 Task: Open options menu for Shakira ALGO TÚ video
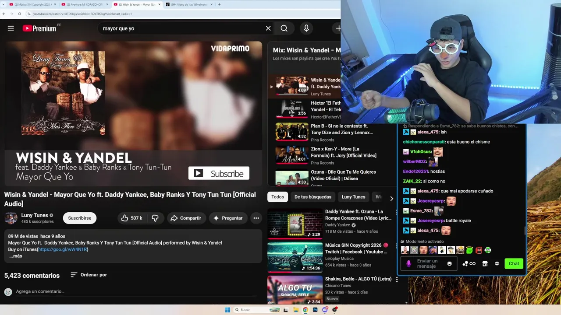[x=397, y=280]
